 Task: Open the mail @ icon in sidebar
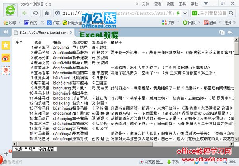6,70
